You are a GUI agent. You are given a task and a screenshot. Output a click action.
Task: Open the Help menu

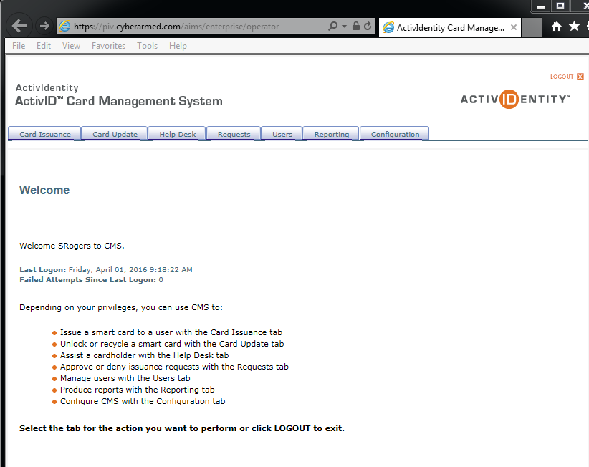[178, 46]
